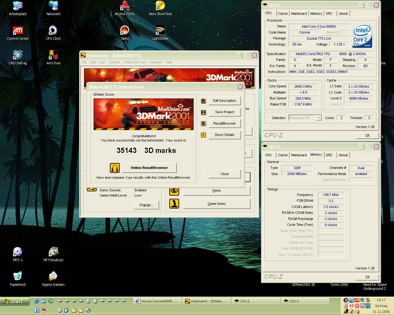
Task: Open Help menu in 3DMark2001 window
Action: tap(169, 62)
